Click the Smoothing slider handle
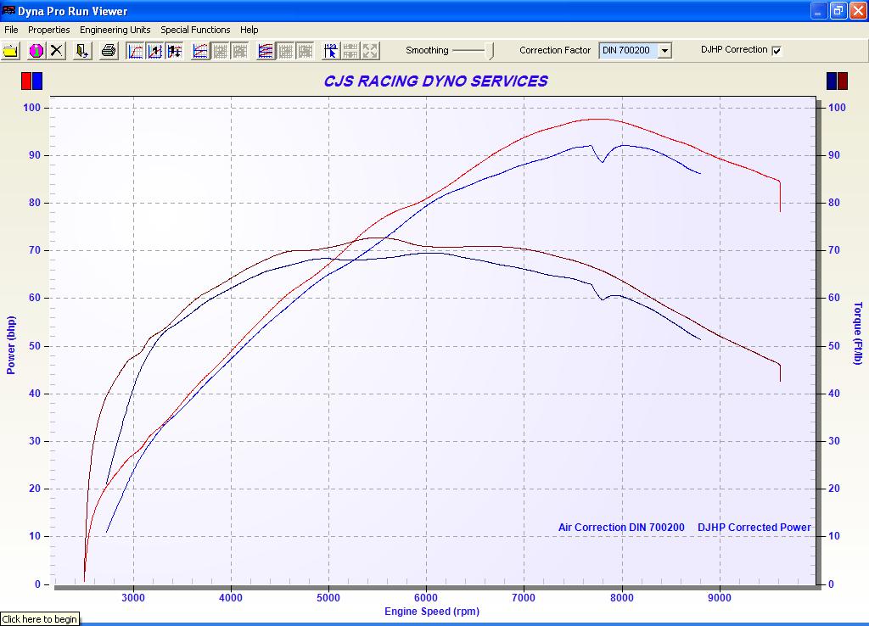The width and height of the screenshot is (869, 626). [490, 51]
